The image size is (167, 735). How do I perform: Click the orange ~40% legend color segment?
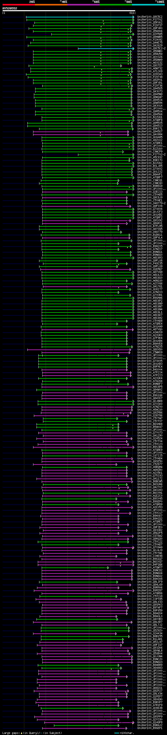[x=51, y=5]
